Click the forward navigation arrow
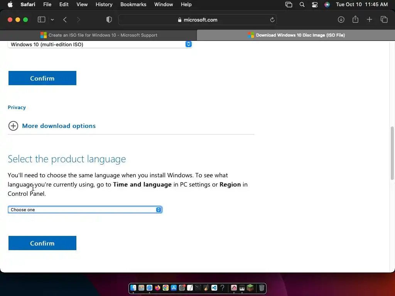The width and height of the screenshot is (395, 296). [x=78, y=20]
